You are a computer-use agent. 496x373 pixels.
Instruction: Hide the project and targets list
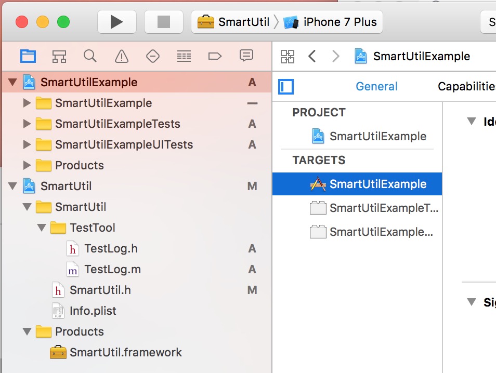click(286, 86)
